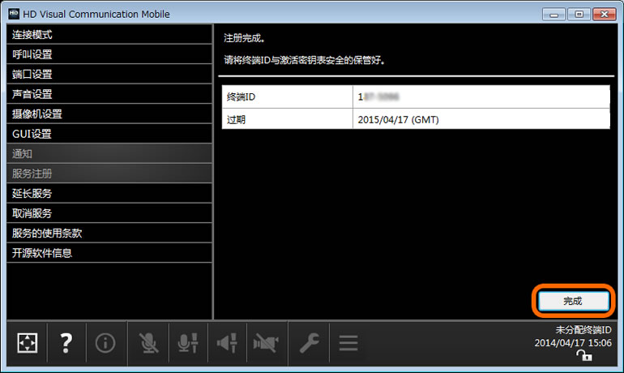Toggle camera off icon
The width and height of the screenshot is (624, 373).
pos(266,343)
